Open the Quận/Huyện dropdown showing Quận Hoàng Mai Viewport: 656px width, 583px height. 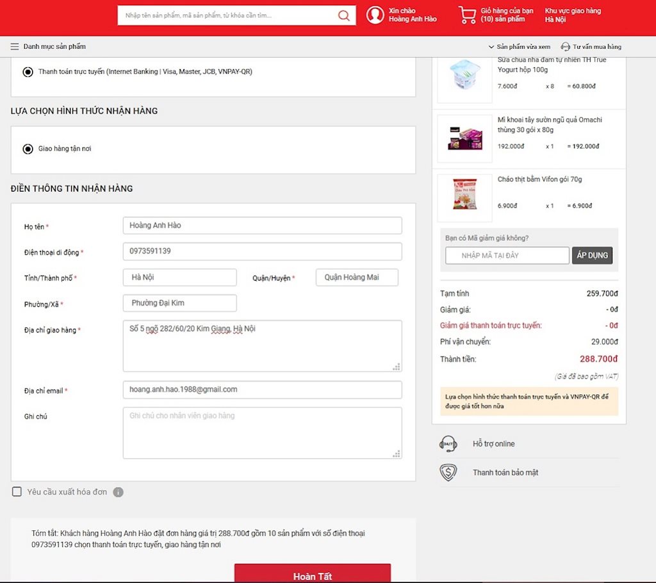point(357,277)
